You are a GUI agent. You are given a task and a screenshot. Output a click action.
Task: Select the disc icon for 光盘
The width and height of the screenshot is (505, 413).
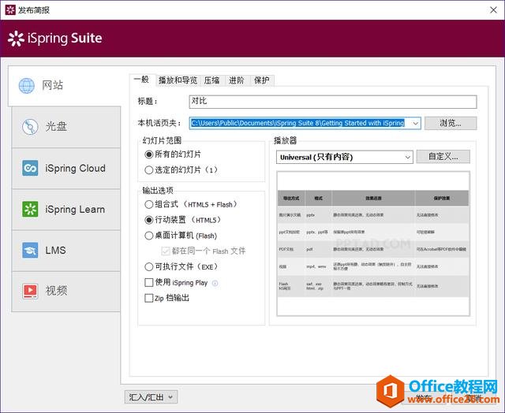click(x=30, y=127)
